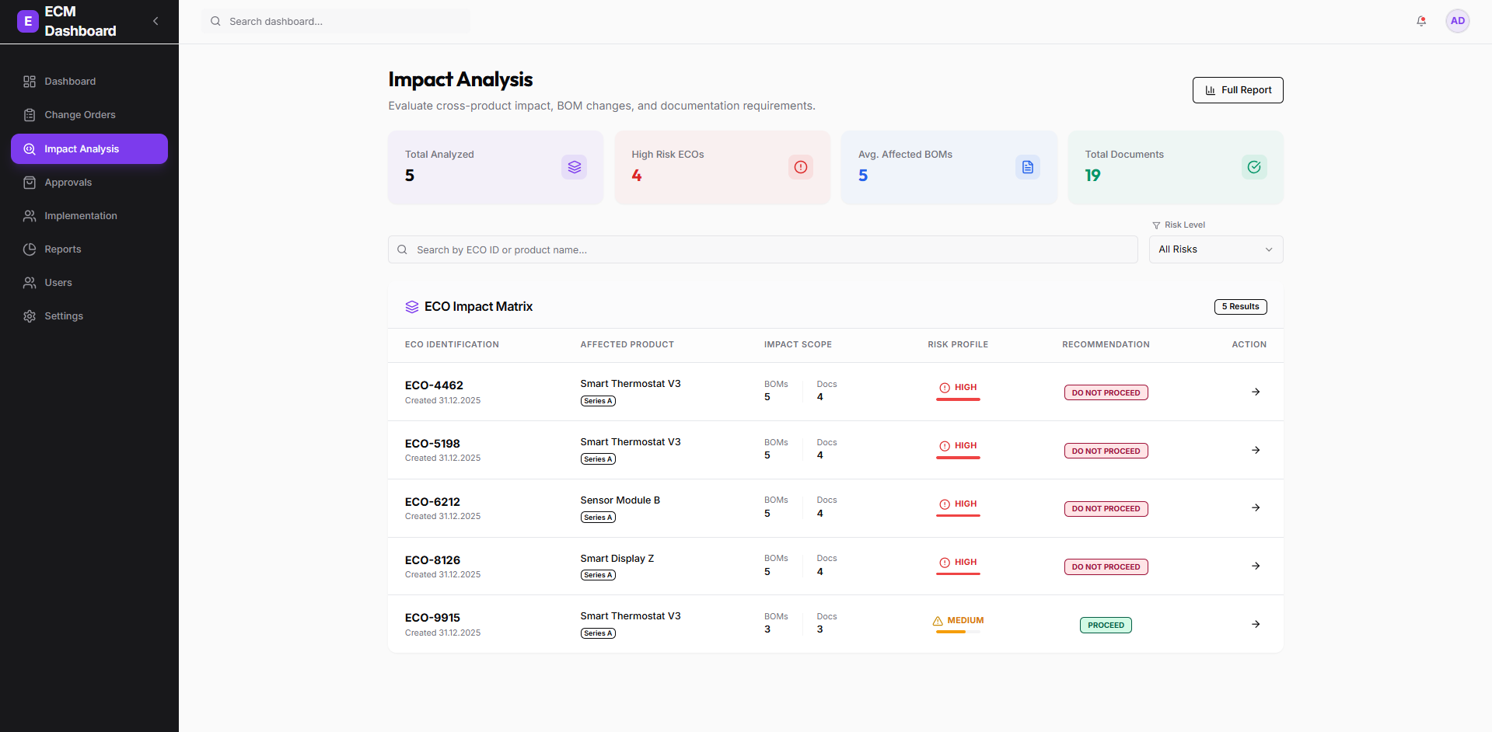The width and height of the screenshot is (1492, 732).
Task: Open details for ECO-4462 with arrow
Action: (1255, 392)
